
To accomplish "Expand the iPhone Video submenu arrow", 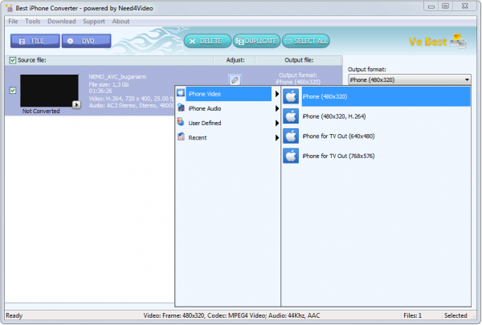I will point(277,94).
